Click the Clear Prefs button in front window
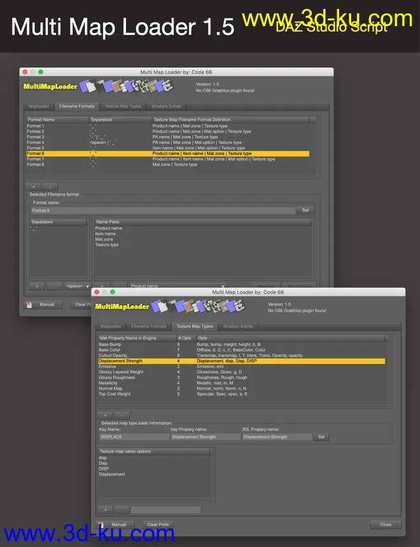Image resolution: width=420 pixels, height=547 pixels. pos(157,525)
